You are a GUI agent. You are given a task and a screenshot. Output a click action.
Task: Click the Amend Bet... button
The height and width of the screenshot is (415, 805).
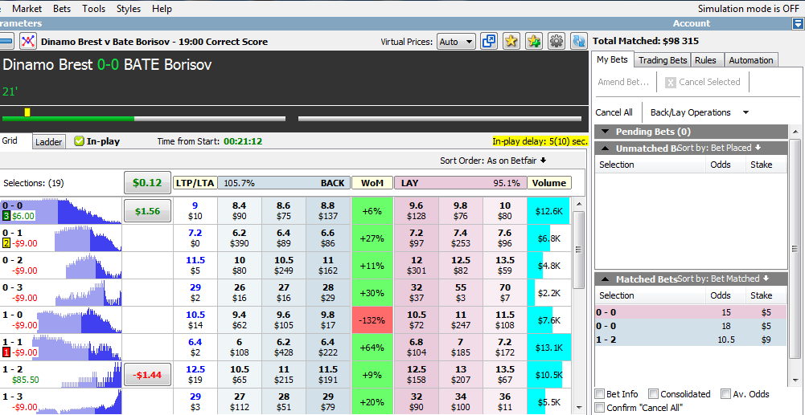tap(624, 82)
